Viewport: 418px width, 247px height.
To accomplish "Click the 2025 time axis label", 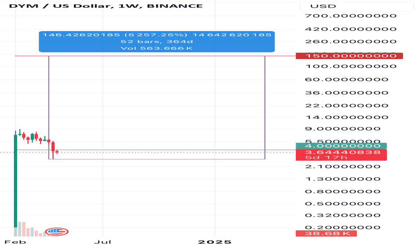I will click(x=214, y=242).
